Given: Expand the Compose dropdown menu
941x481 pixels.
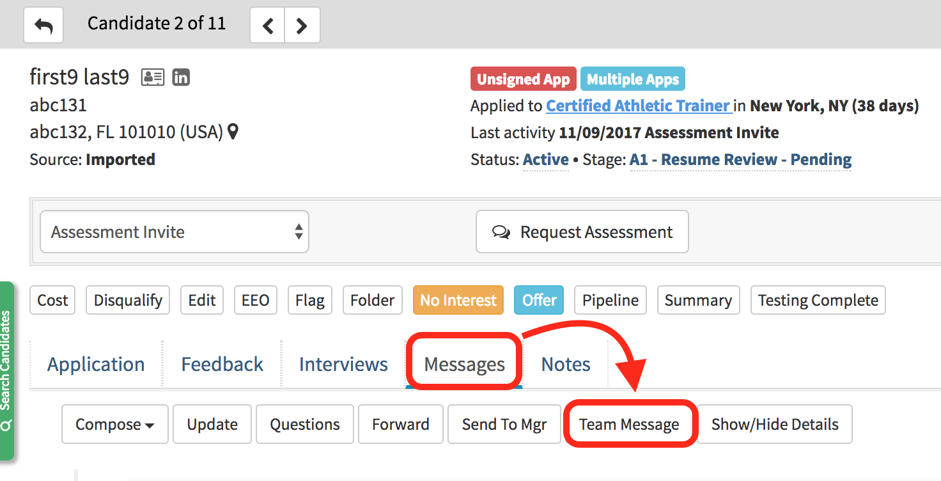Looking at the screenshot, I should point(115,424).
